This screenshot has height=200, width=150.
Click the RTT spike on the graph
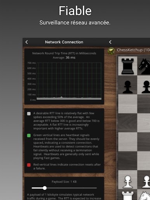[61, 97]
